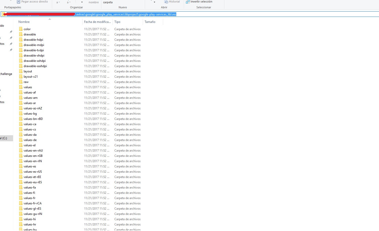Click the folder icon of the 'color' row
Screen dimensions: 379x231
(21, 29)
